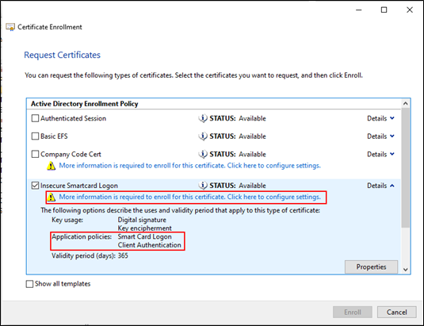Uncheck the Insecure Smartcard Logon checkbox

pyautogui.click(x=35, y=186)
